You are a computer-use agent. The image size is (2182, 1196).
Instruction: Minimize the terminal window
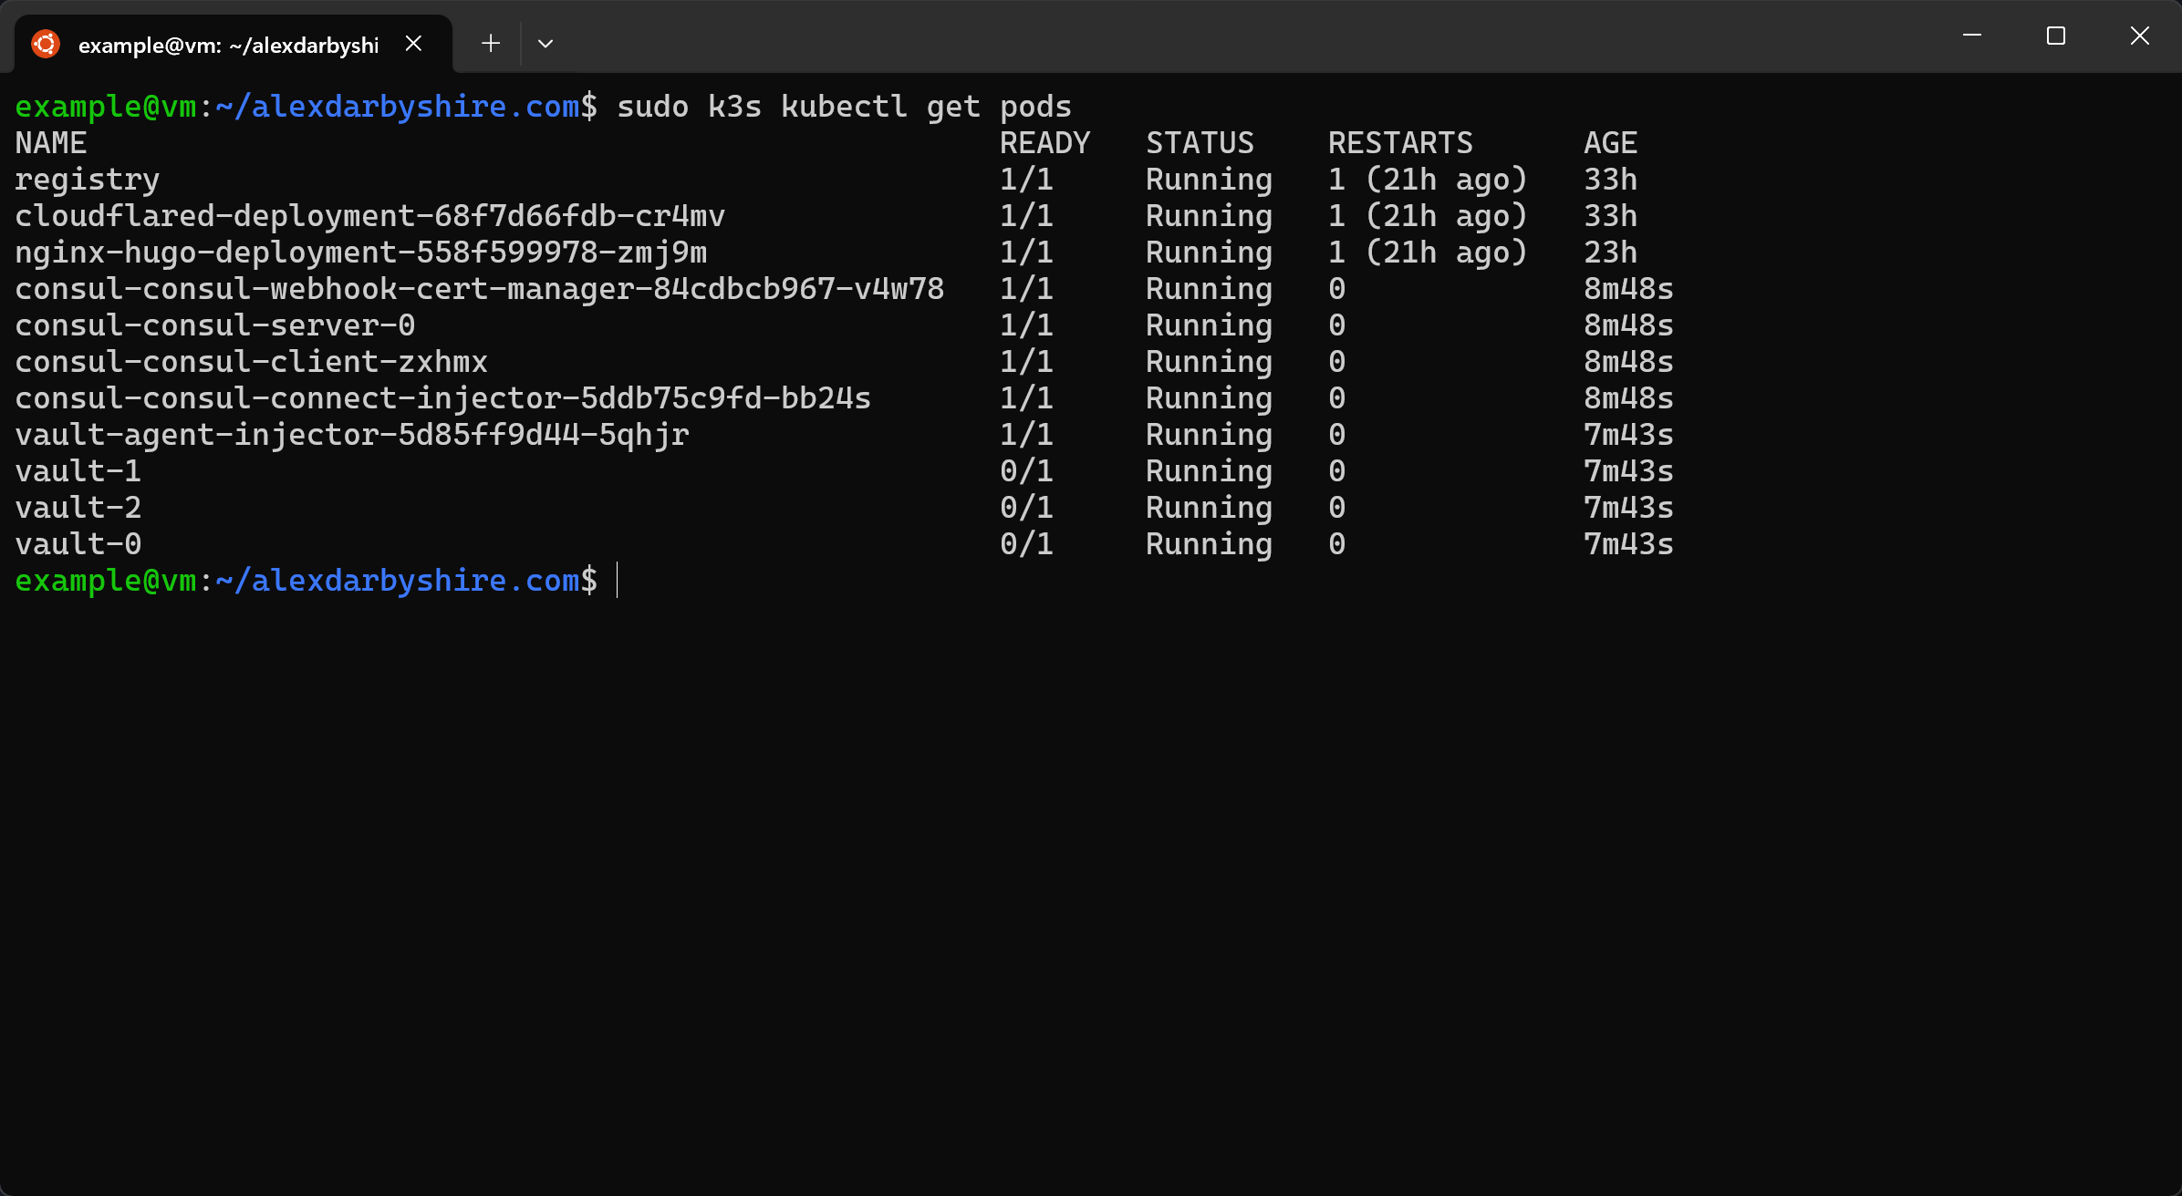click(x=1972, y=36)
